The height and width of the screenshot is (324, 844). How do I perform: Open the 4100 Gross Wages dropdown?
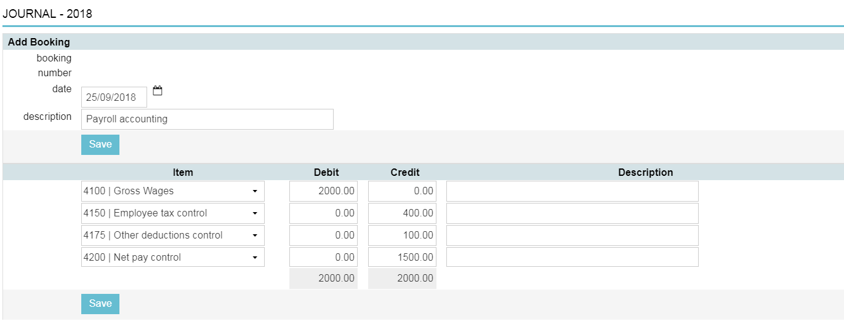(x=172, y=191)
